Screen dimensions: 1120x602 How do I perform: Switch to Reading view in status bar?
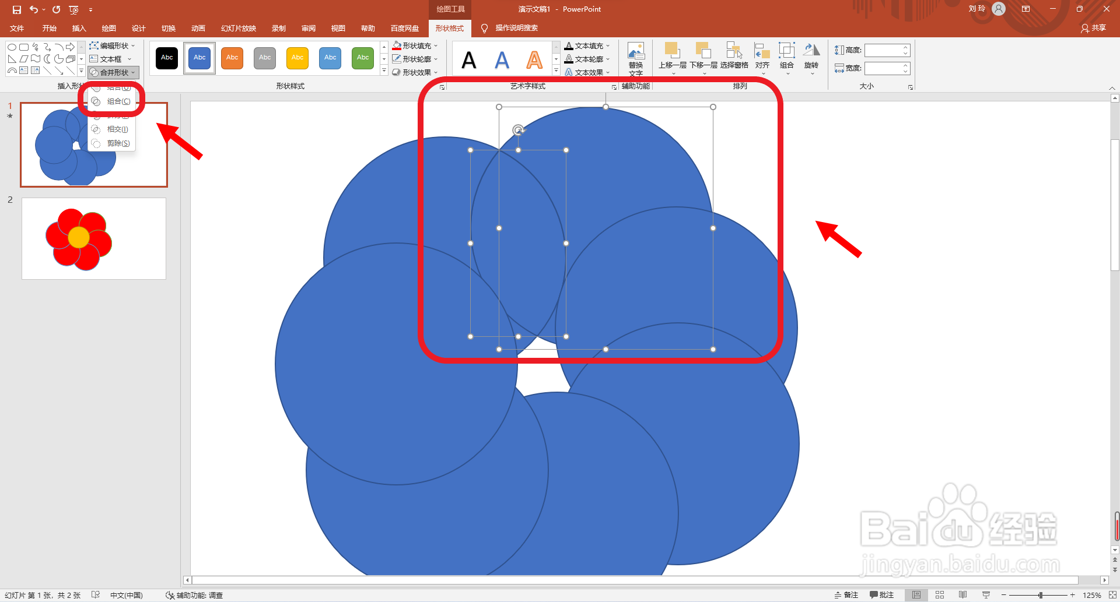[963, 595]
